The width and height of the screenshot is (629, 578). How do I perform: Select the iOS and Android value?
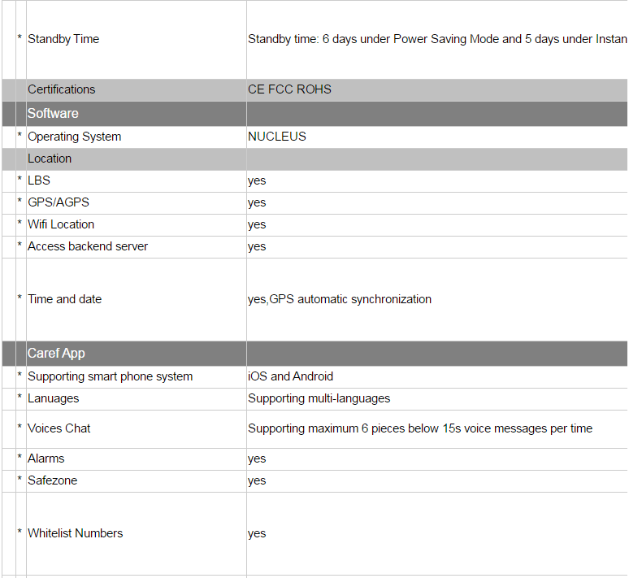coord(290,376)
